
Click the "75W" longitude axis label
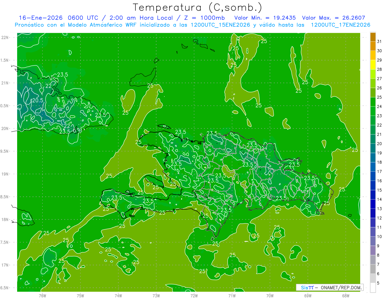tap(81, 295)
